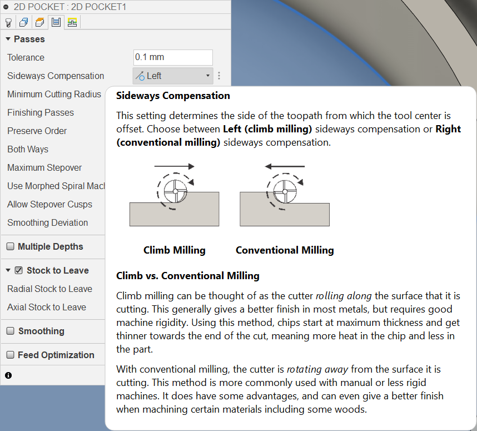Collapse the Stock to Leave section arrow
This screenshot has width=477, height=431.
(8, 271)
